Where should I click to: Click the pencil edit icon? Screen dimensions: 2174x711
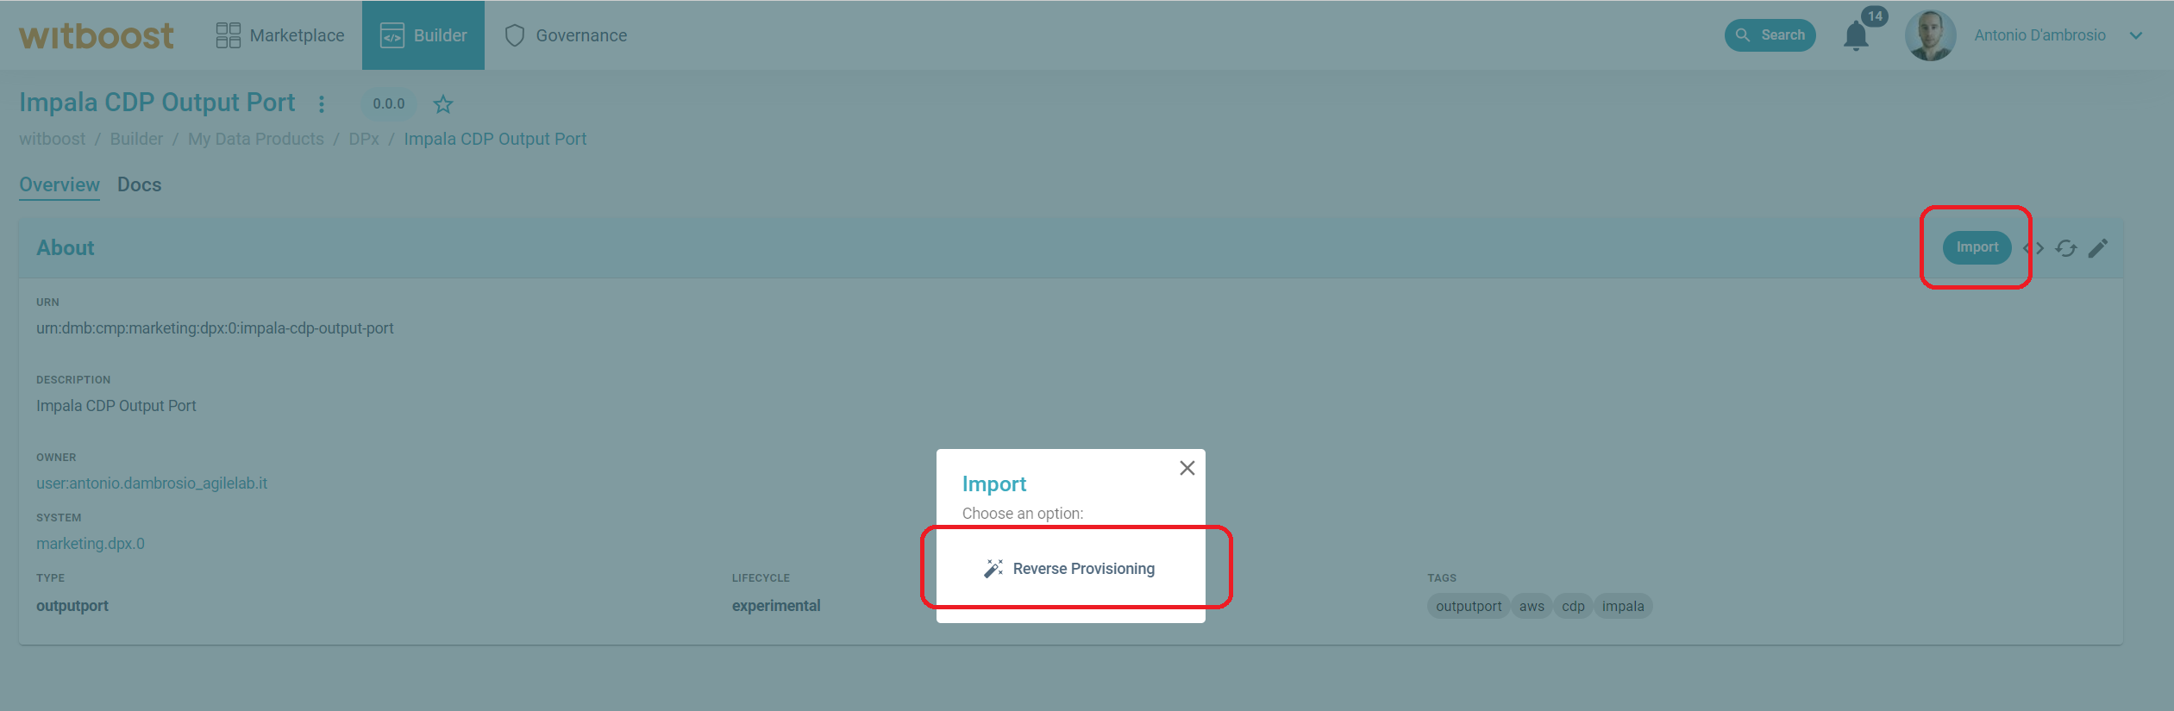2098,248
